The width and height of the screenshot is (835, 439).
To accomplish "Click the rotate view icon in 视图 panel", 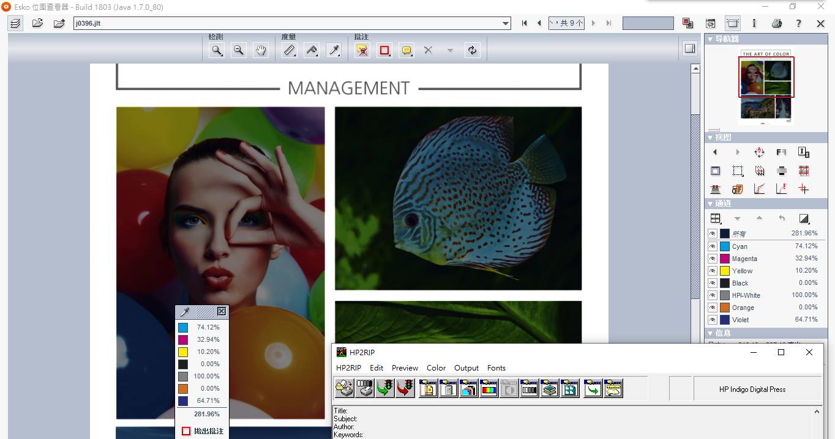I will click(x=760, y=152).
